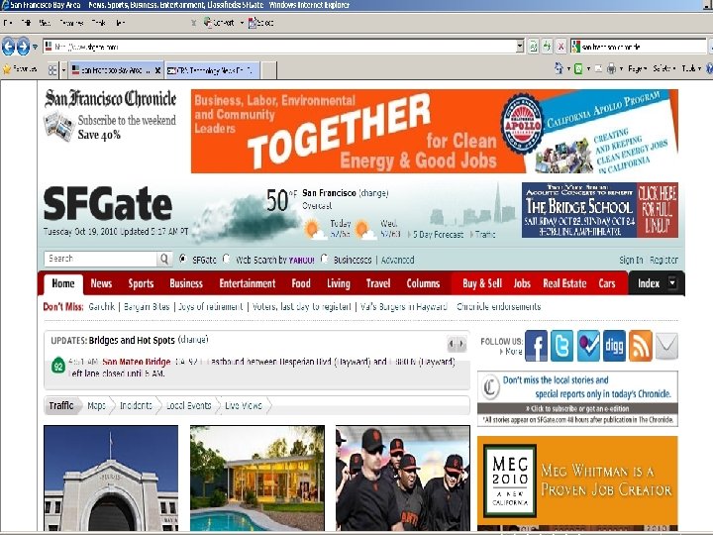Click the Foursquare checkmark icon
The height and width of the screenshot is (535, 713).
tap(588, 346)
